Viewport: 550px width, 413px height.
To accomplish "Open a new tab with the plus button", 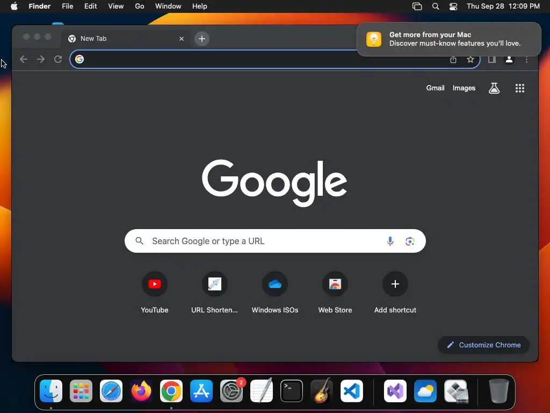I will pyautogui.click(x=202, y=39).
